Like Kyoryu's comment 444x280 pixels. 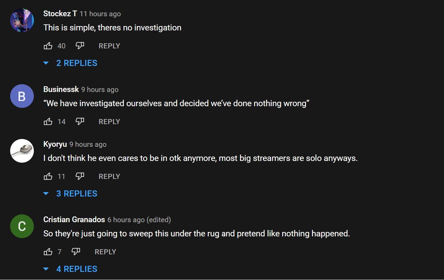pyautogui.click(x=48, y=176)
